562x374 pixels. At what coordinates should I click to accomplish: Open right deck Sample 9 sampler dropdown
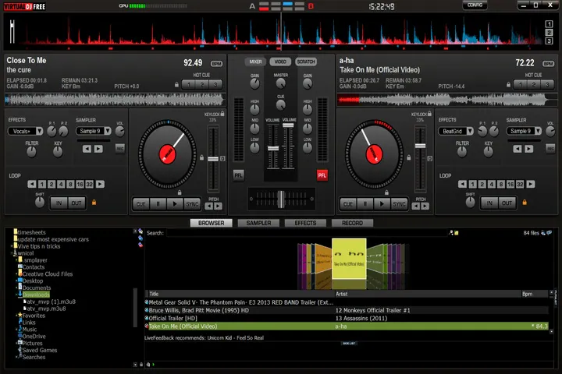[x=524, y=131]
